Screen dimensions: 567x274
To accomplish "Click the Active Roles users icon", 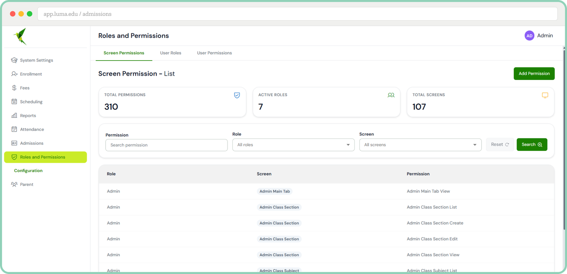I will [x=391, y=95].
